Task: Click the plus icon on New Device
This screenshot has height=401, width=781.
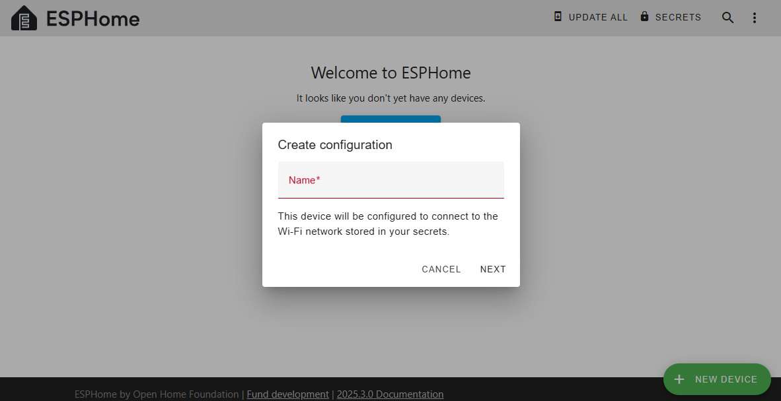Action: [679, 380]
